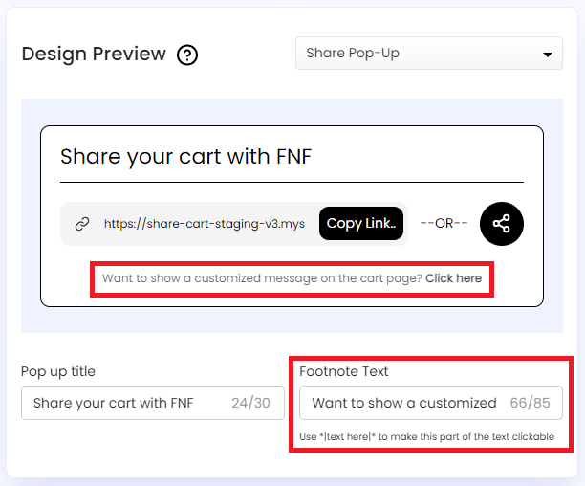
Task: Click the --OR-- separator text
Action: [x=444, y=223]
